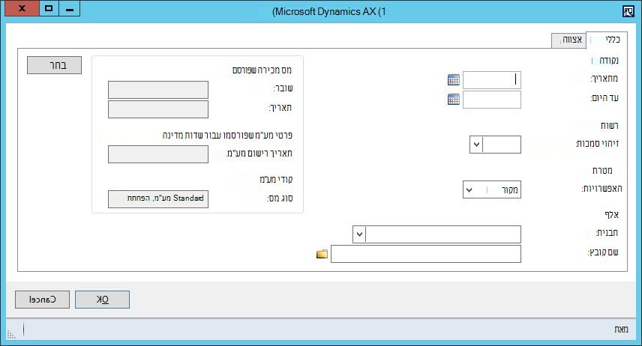Expand the תבנית dropdown arrow
This screenshot has width=642, height=346.
pos(359,234)
